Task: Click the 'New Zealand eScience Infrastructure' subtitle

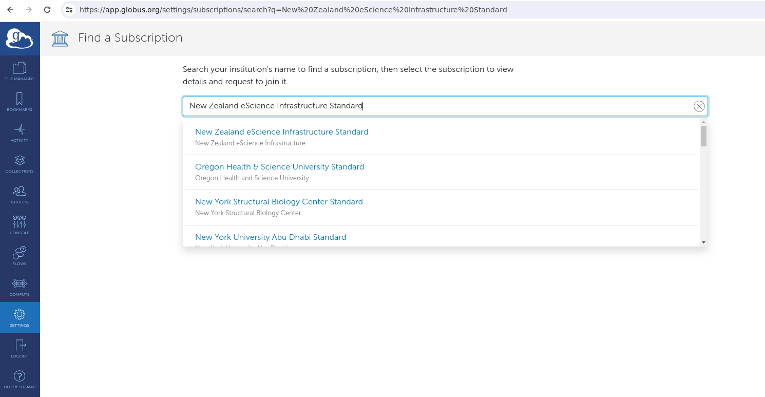Action: pyautogui.click(x=250, y=143)
